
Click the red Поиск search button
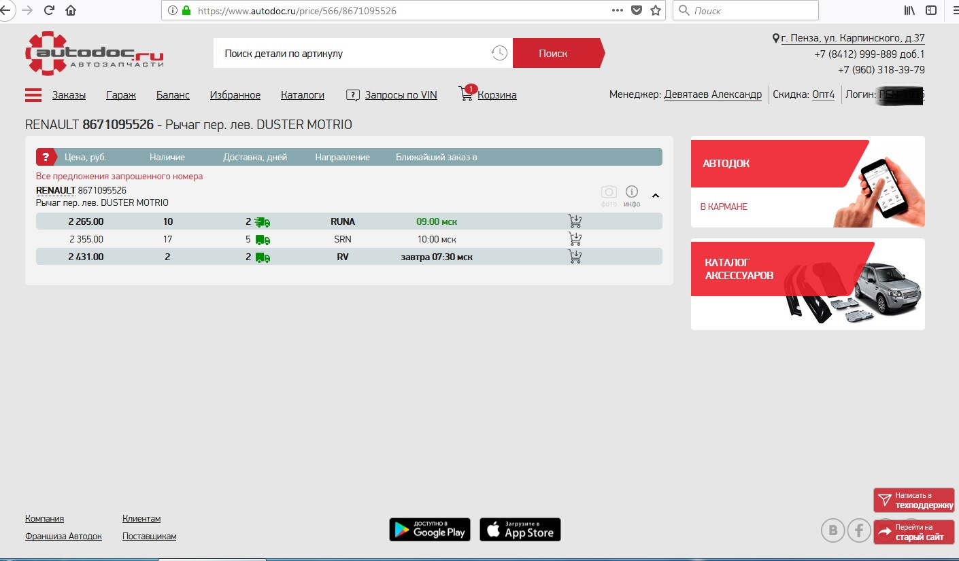point(558,53)
